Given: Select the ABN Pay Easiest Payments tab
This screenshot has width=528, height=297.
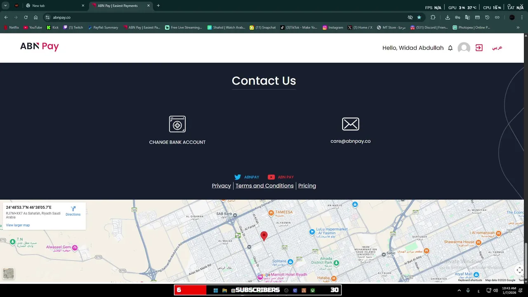Looking at the screenshot, I should (121, 6).
